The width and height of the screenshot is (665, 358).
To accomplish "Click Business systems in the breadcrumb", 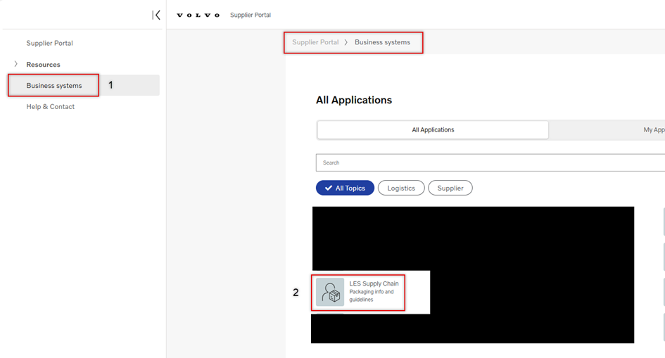I will coord(382,42).
